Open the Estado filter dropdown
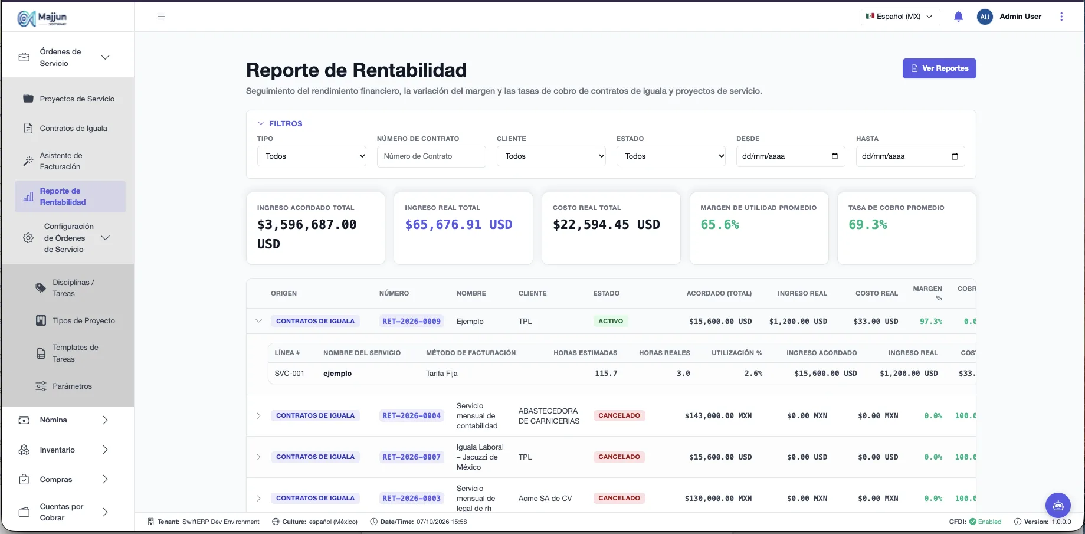The image size is (1085, 534). pos(671,156)
